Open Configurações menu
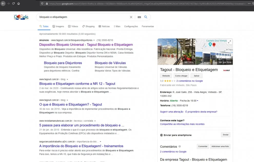The width and height of the screenshot is (254, 162). pyautogui.click(x=131, y=26)
